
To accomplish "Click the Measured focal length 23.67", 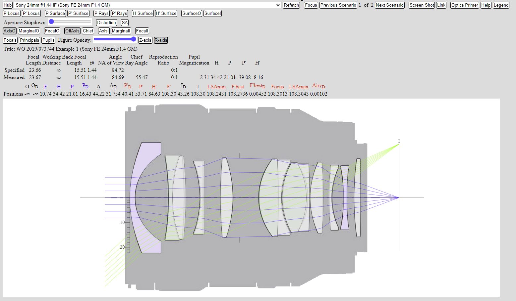I will point(35,77).
